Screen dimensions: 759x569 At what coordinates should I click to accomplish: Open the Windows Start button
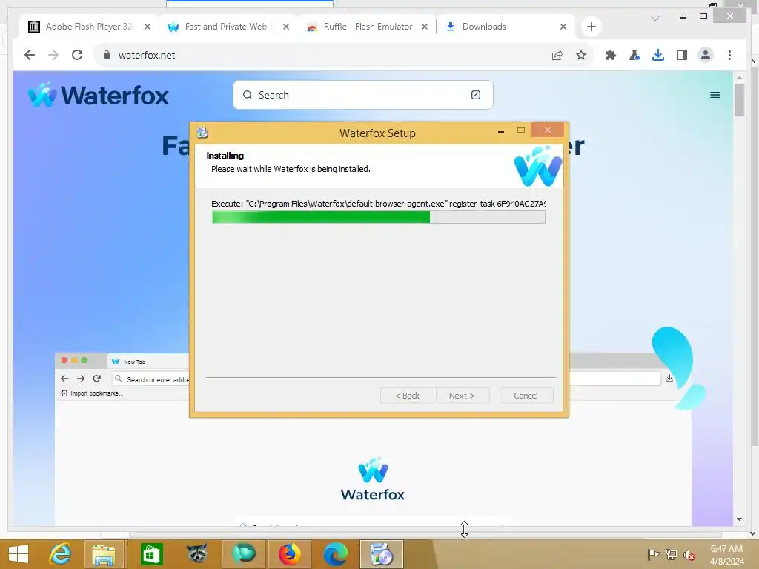point(19,554)
